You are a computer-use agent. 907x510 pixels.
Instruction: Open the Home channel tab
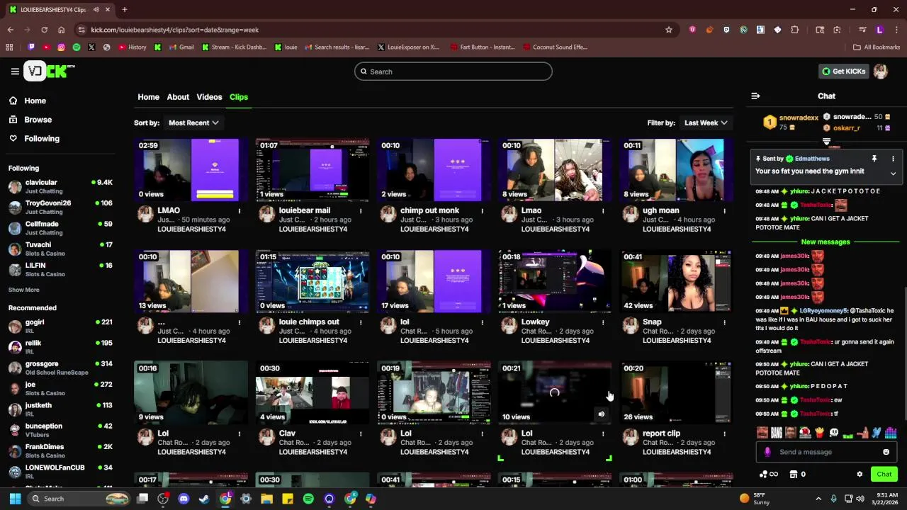(148, 97)
